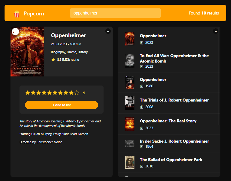The height and width of the screenshot is (181, 231).
Task: Click the Popcorn logo icon
Action: pyautogui.click(x=17, y=14)
